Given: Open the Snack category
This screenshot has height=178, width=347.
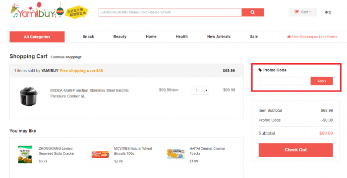Looking at the screenshot, I should (x=88, y=37).
